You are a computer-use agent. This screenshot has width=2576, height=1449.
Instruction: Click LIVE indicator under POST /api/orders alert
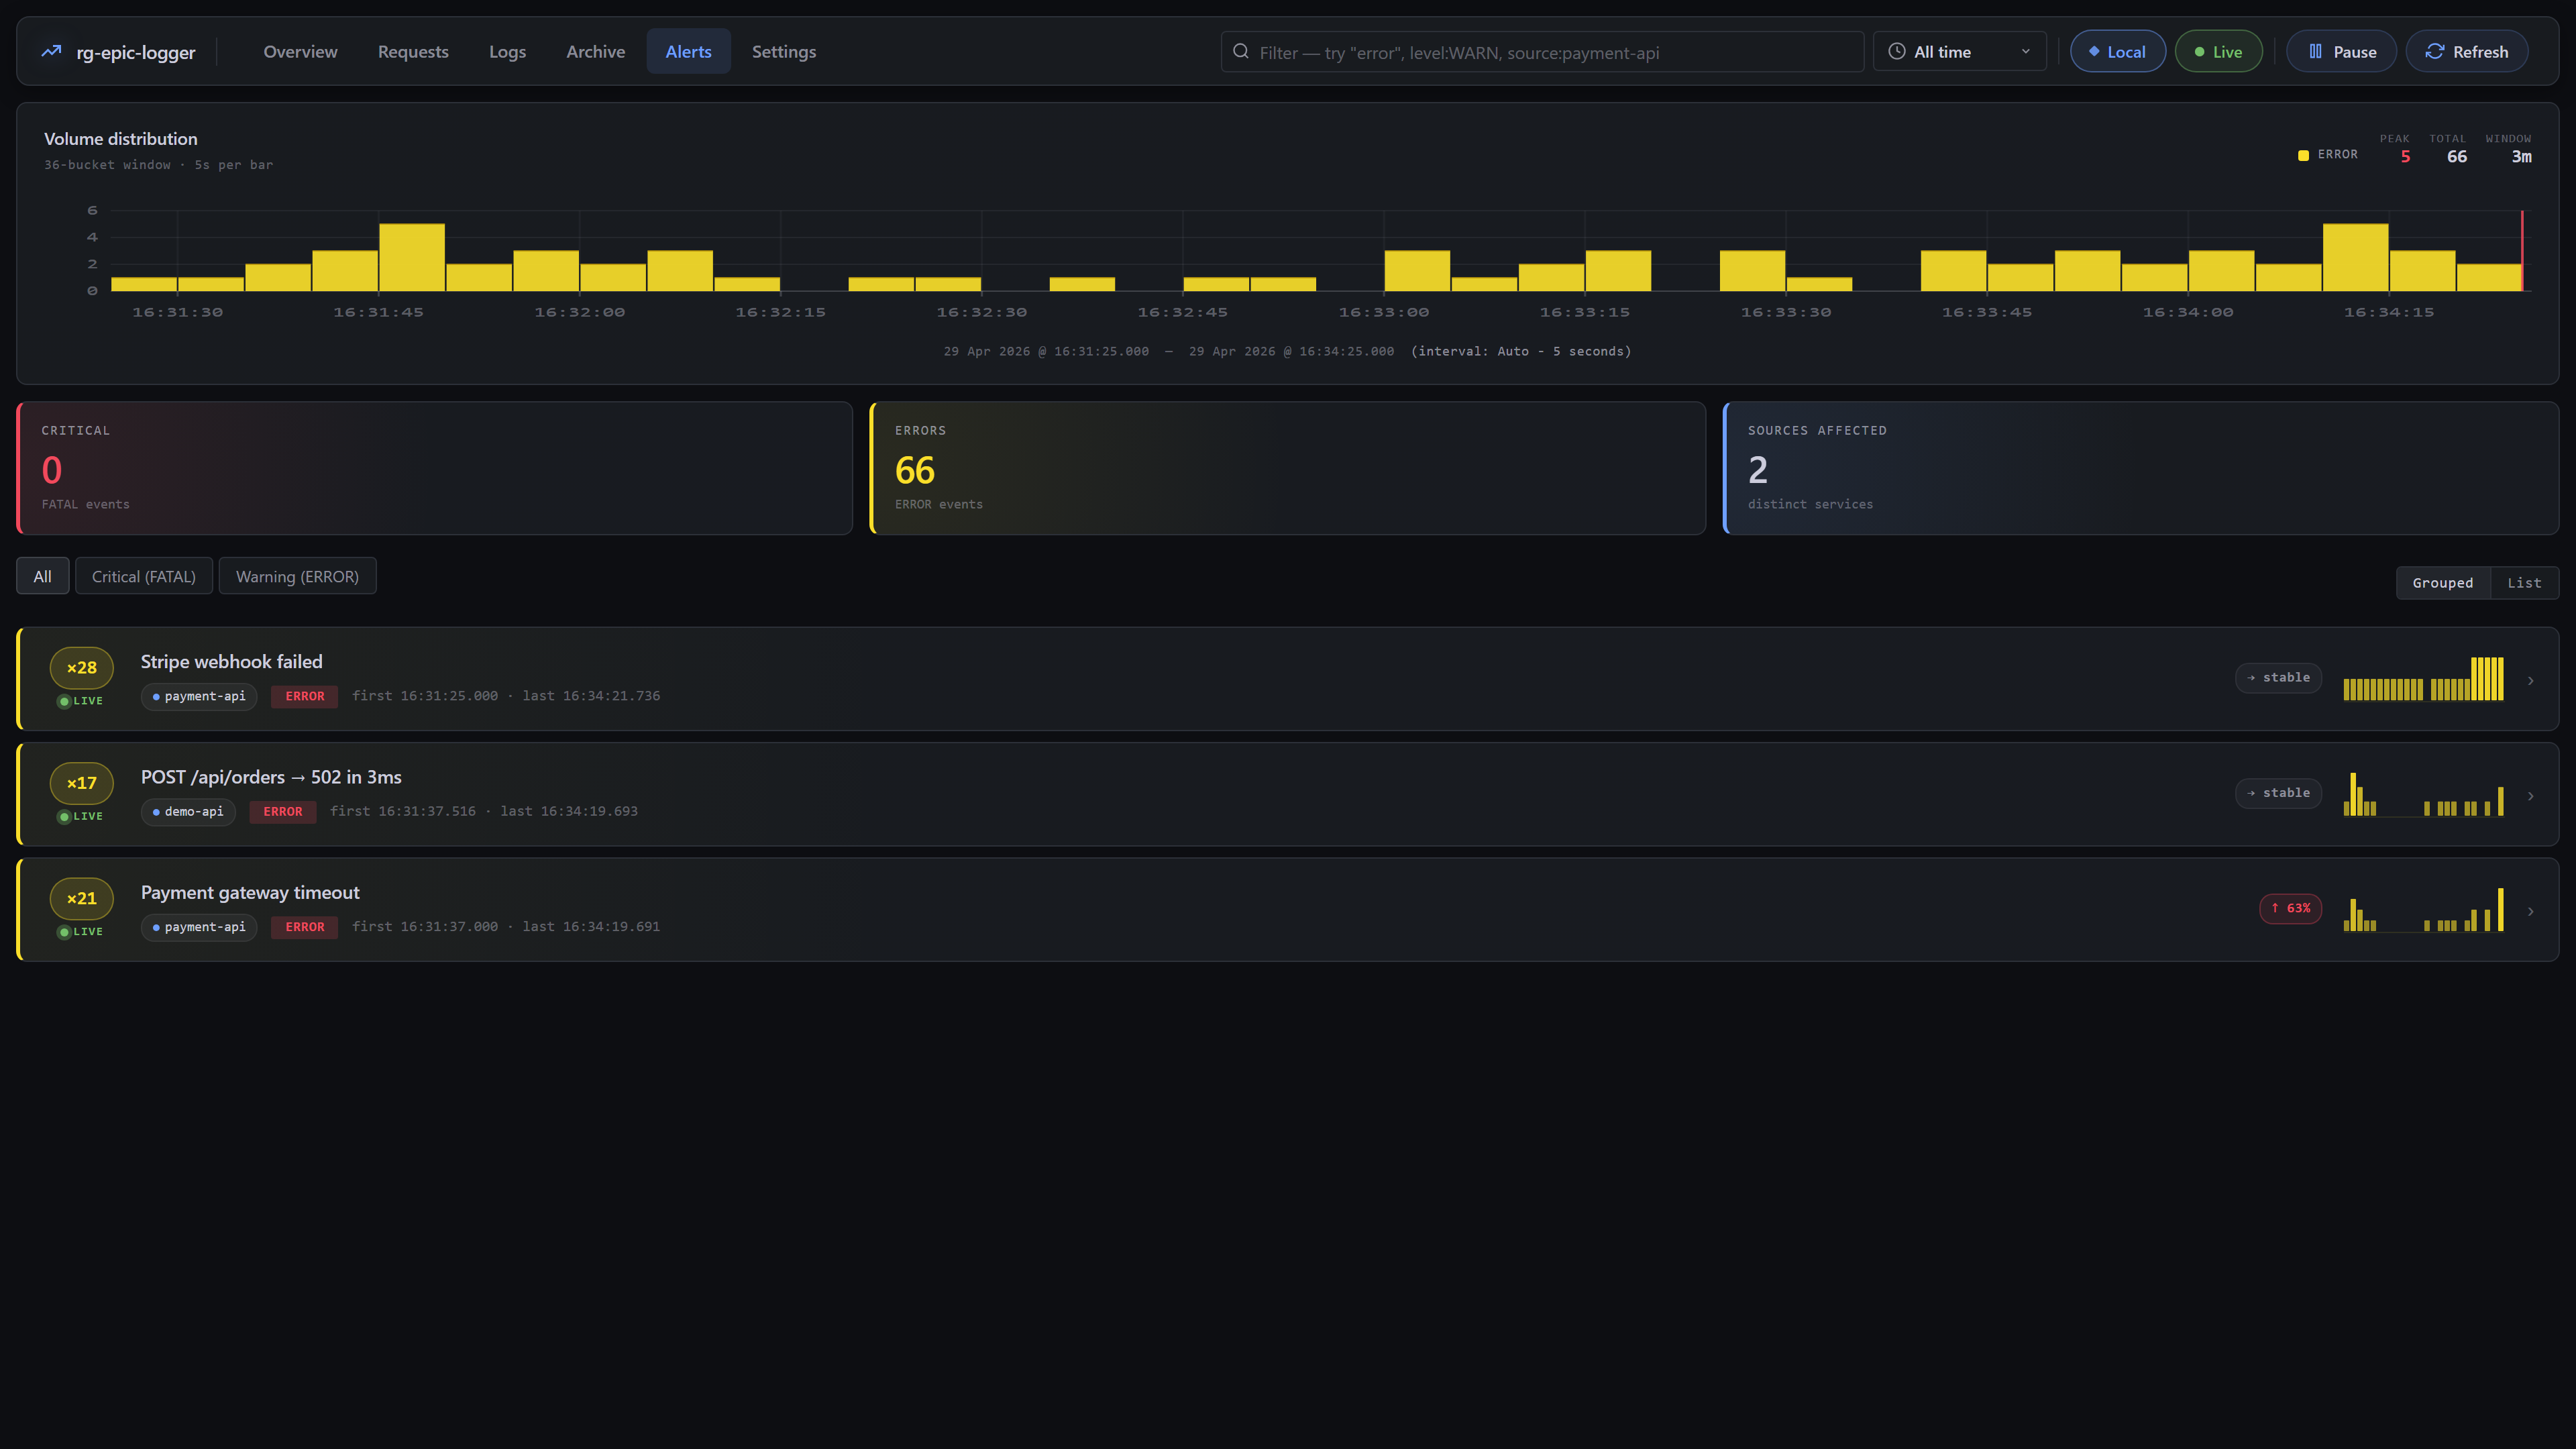pos(81,816)
